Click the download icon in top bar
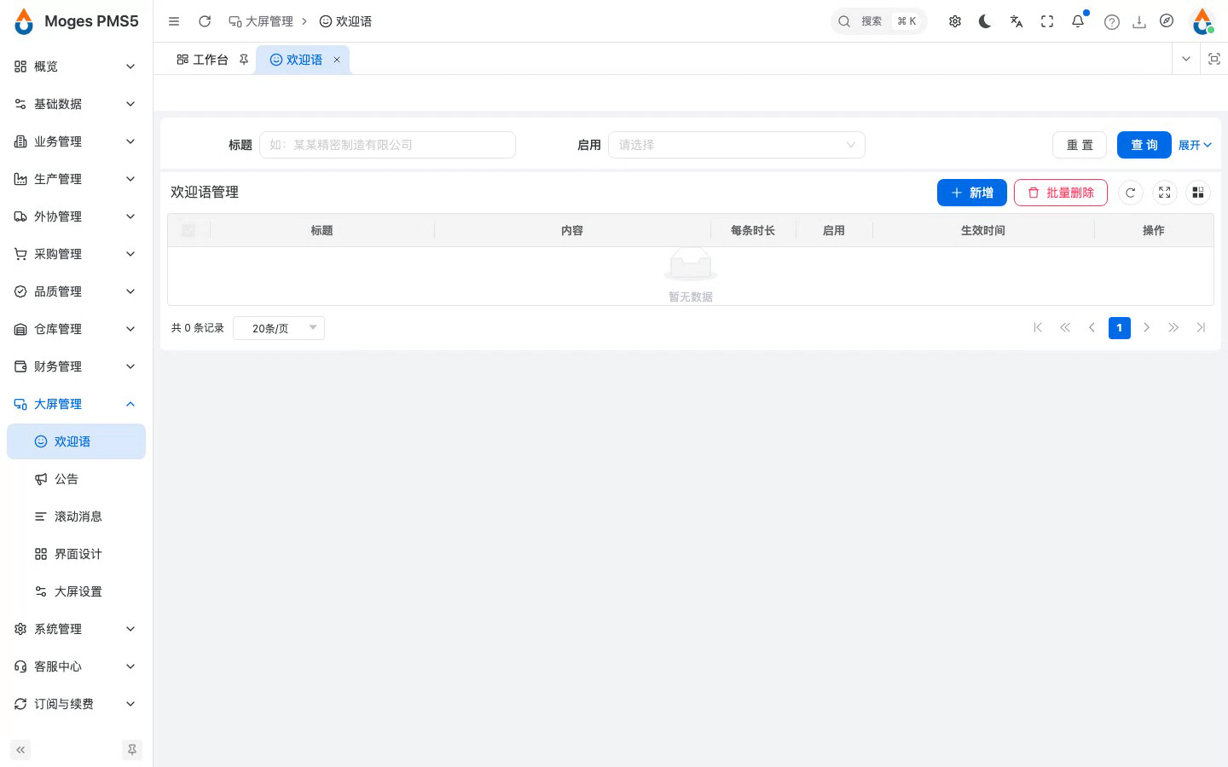 coord(1139,22)
